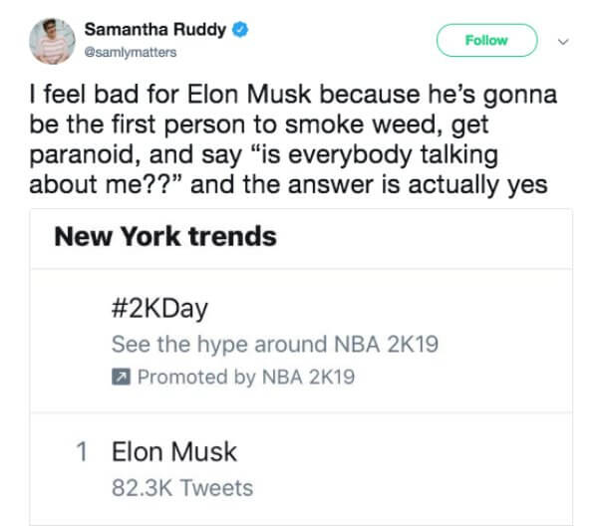Click the "New York trends" heading

tap(164, 237)
